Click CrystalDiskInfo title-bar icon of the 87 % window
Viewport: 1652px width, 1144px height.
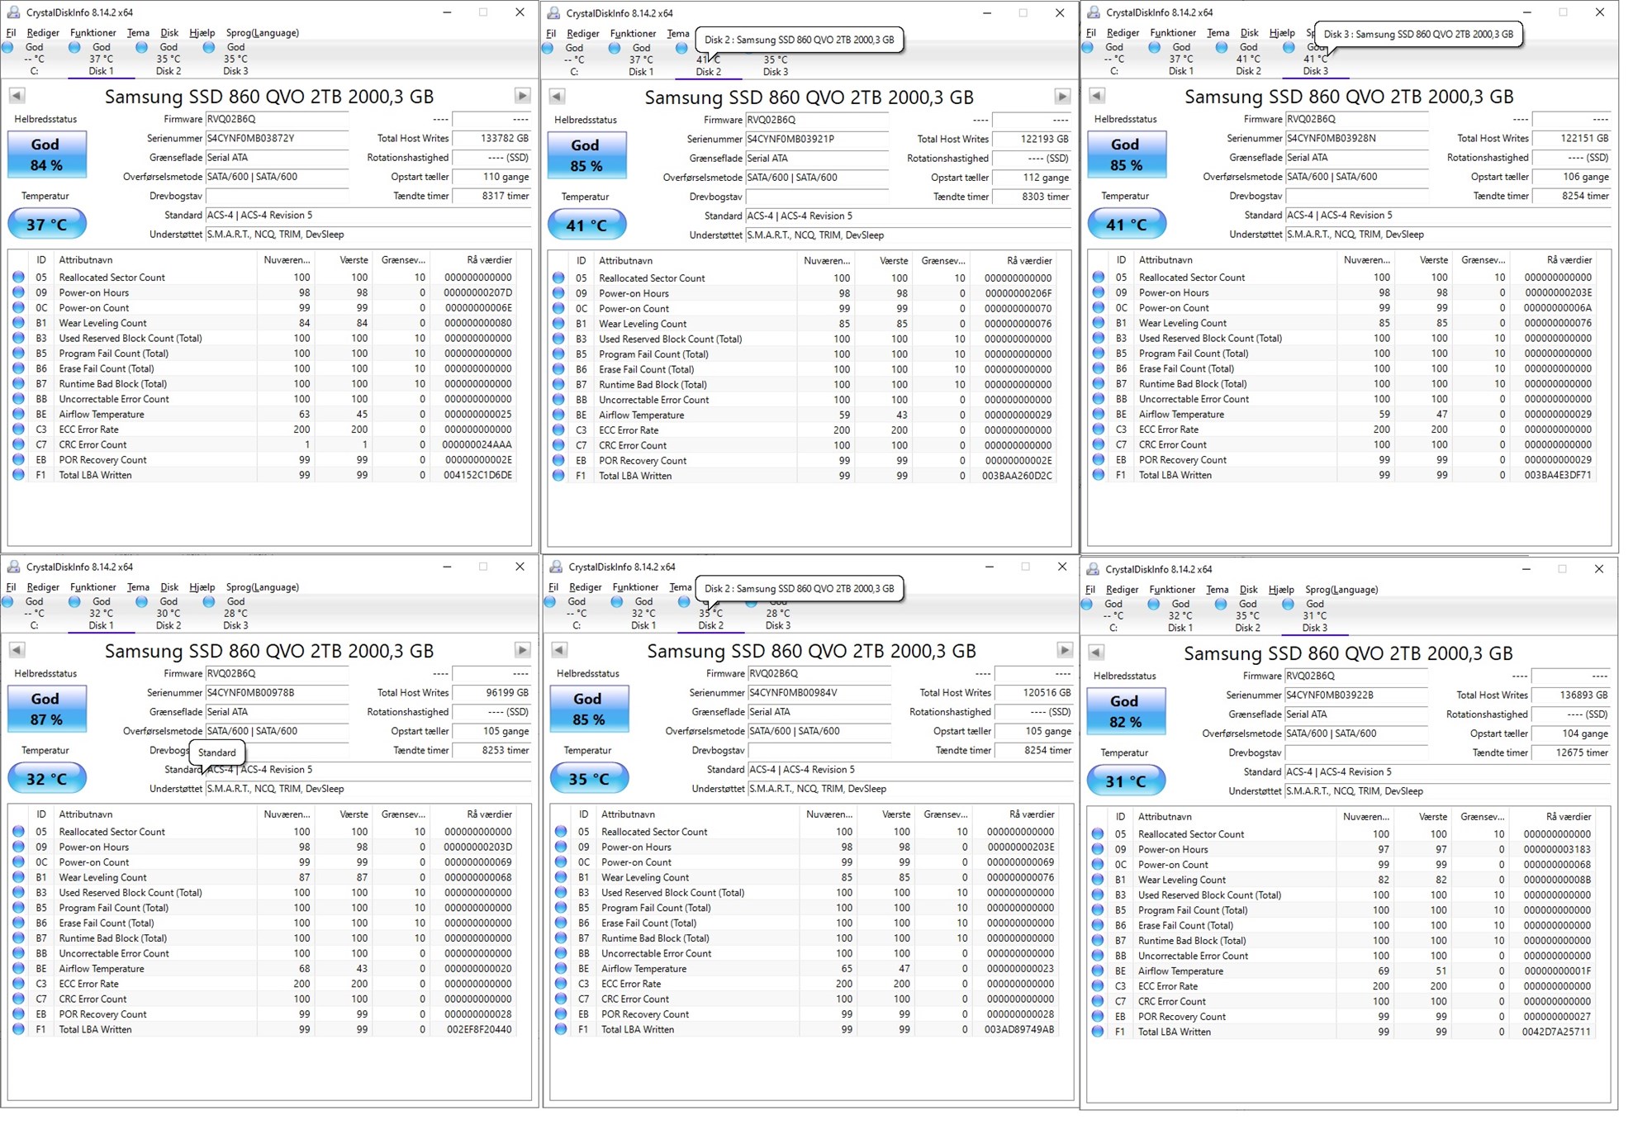tap(13, 566)
